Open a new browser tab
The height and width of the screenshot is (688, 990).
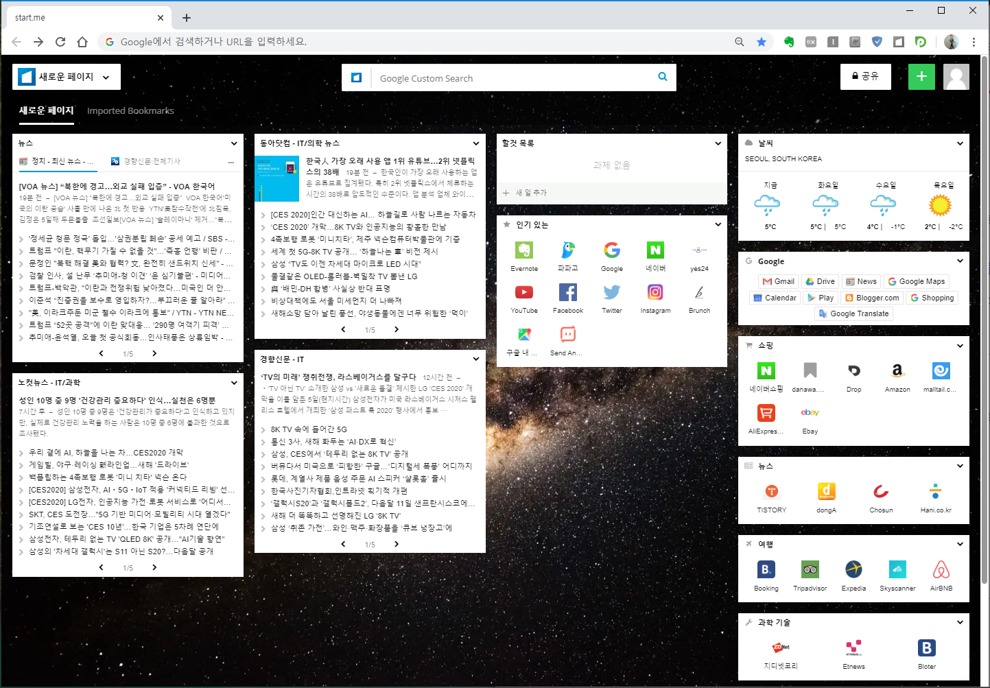[187, 18]
